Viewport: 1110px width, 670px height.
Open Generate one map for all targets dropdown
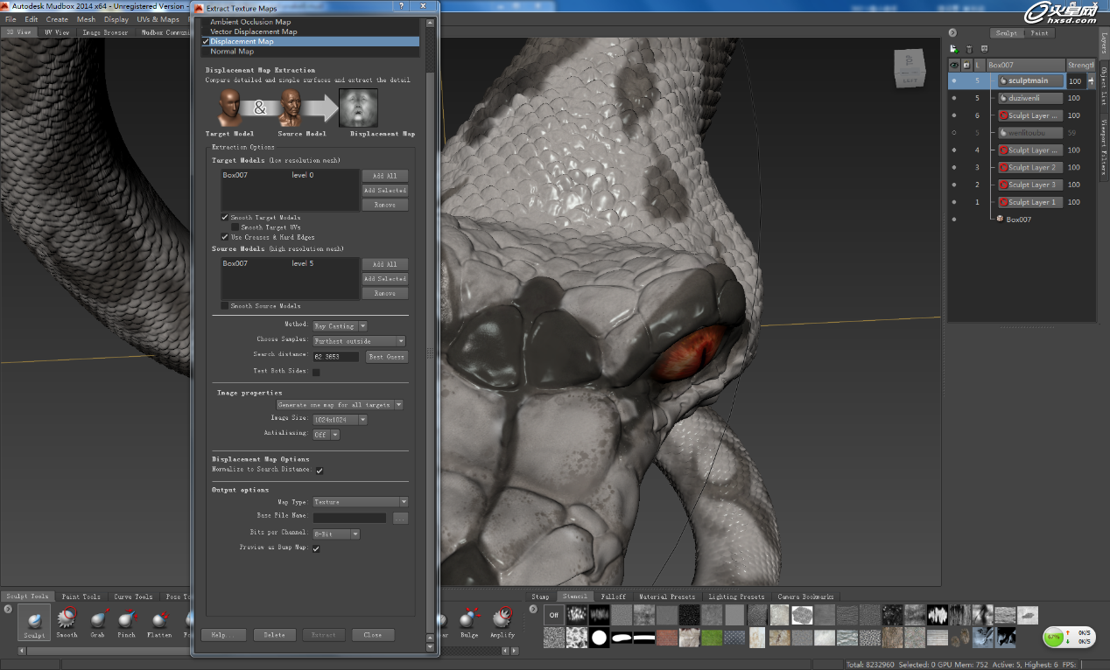pyautogui.click(x=340, y=405)
